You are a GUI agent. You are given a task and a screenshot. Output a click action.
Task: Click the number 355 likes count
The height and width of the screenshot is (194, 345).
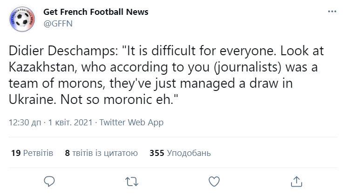157,153
